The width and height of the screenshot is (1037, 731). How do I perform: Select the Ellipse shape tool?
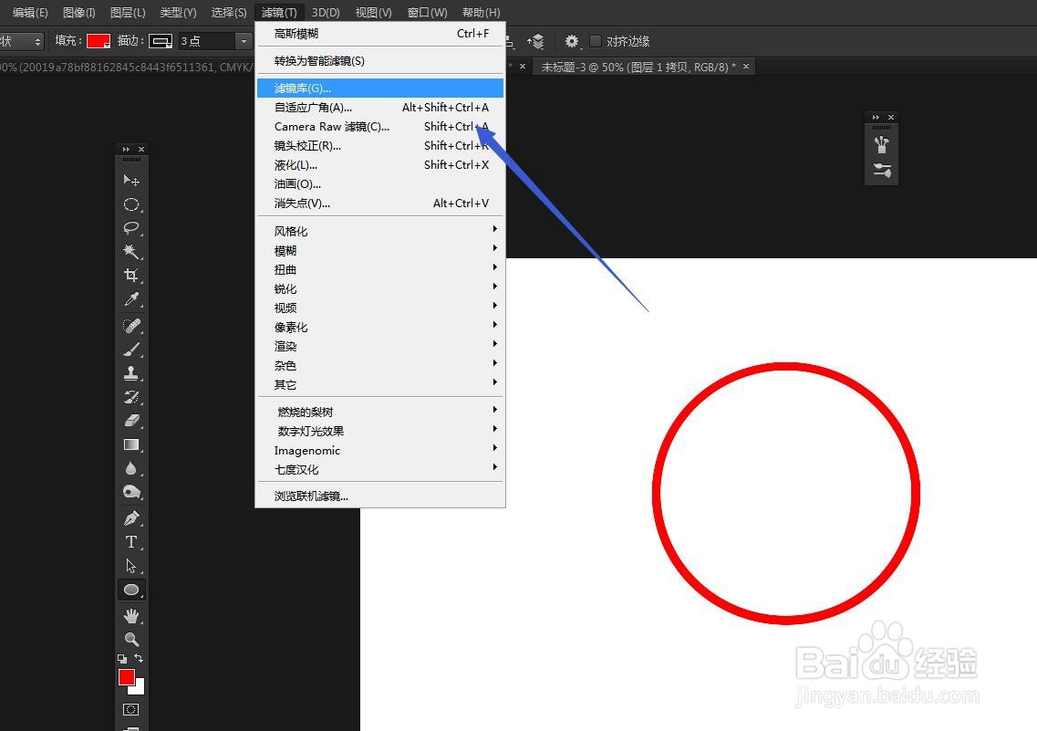pos(131,590)
